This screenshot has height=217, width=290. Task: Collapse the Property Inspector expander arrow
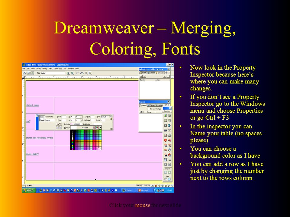(x=111, y=129)
